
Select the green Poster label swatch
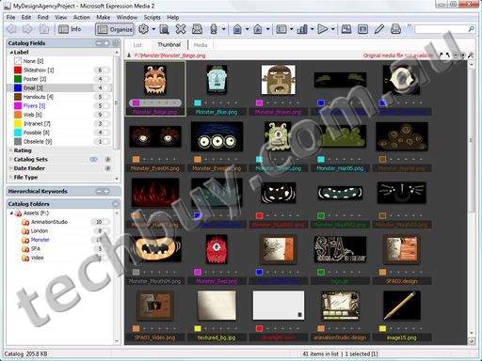coord(18,79)
